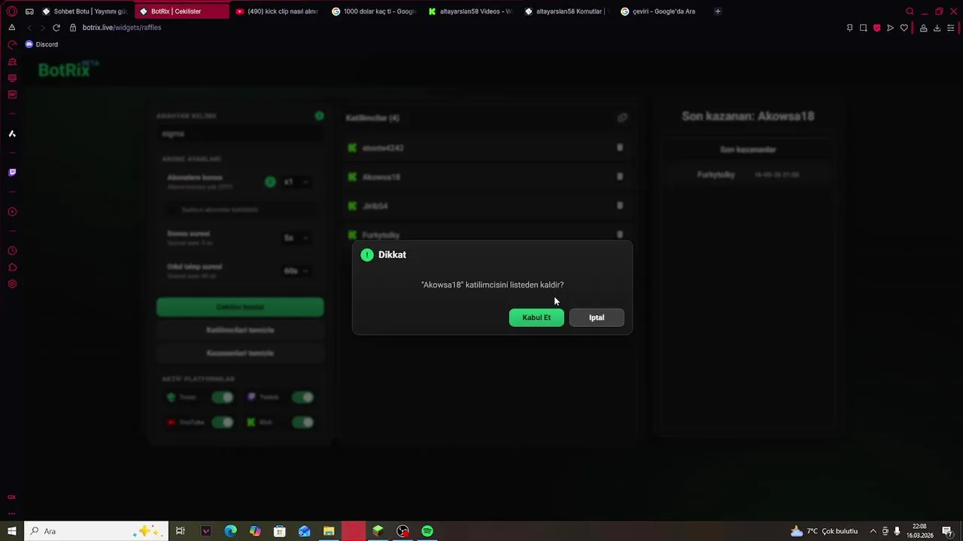This screenshot has width=963, height=541.
Task: Copy participants list icon
Action: pyautogui.click(x=622, y=118)
